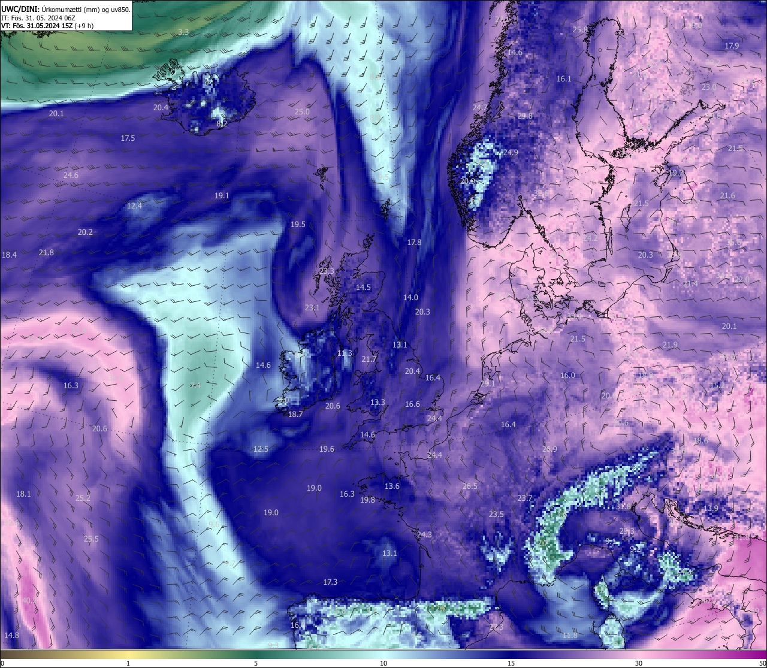Click the 23.7 value over eastern France
Viewport: 767px width, 668px height.
524,498
